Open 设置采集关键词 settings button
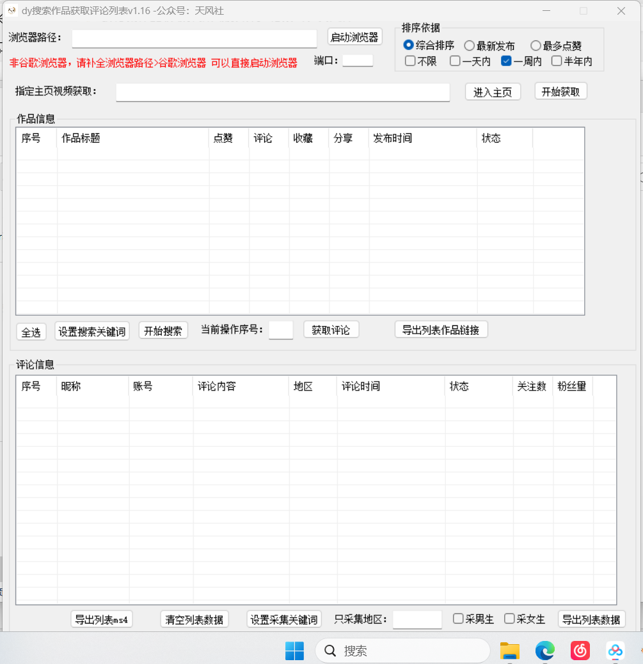 tap(283, 619)
